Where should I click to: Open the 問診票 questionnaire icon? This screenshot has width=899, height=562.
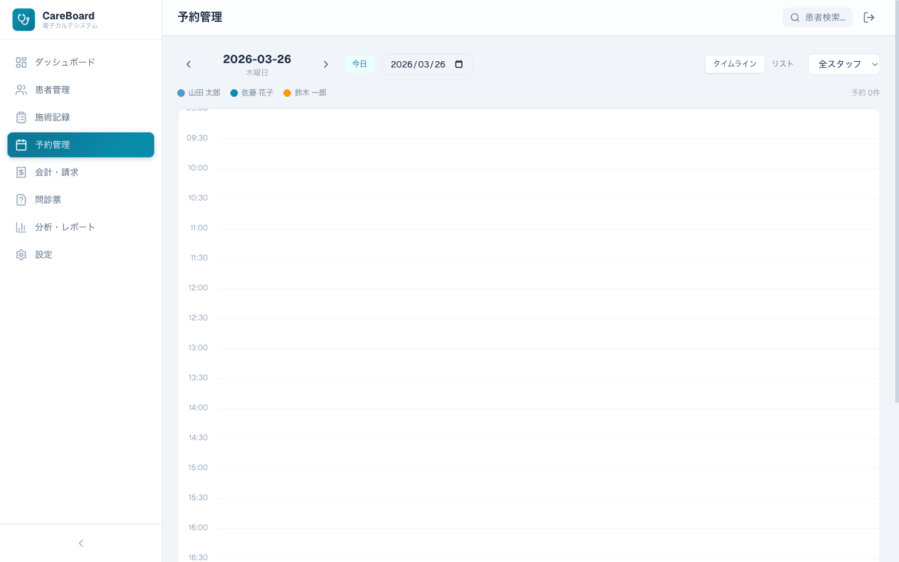point(21,199)
